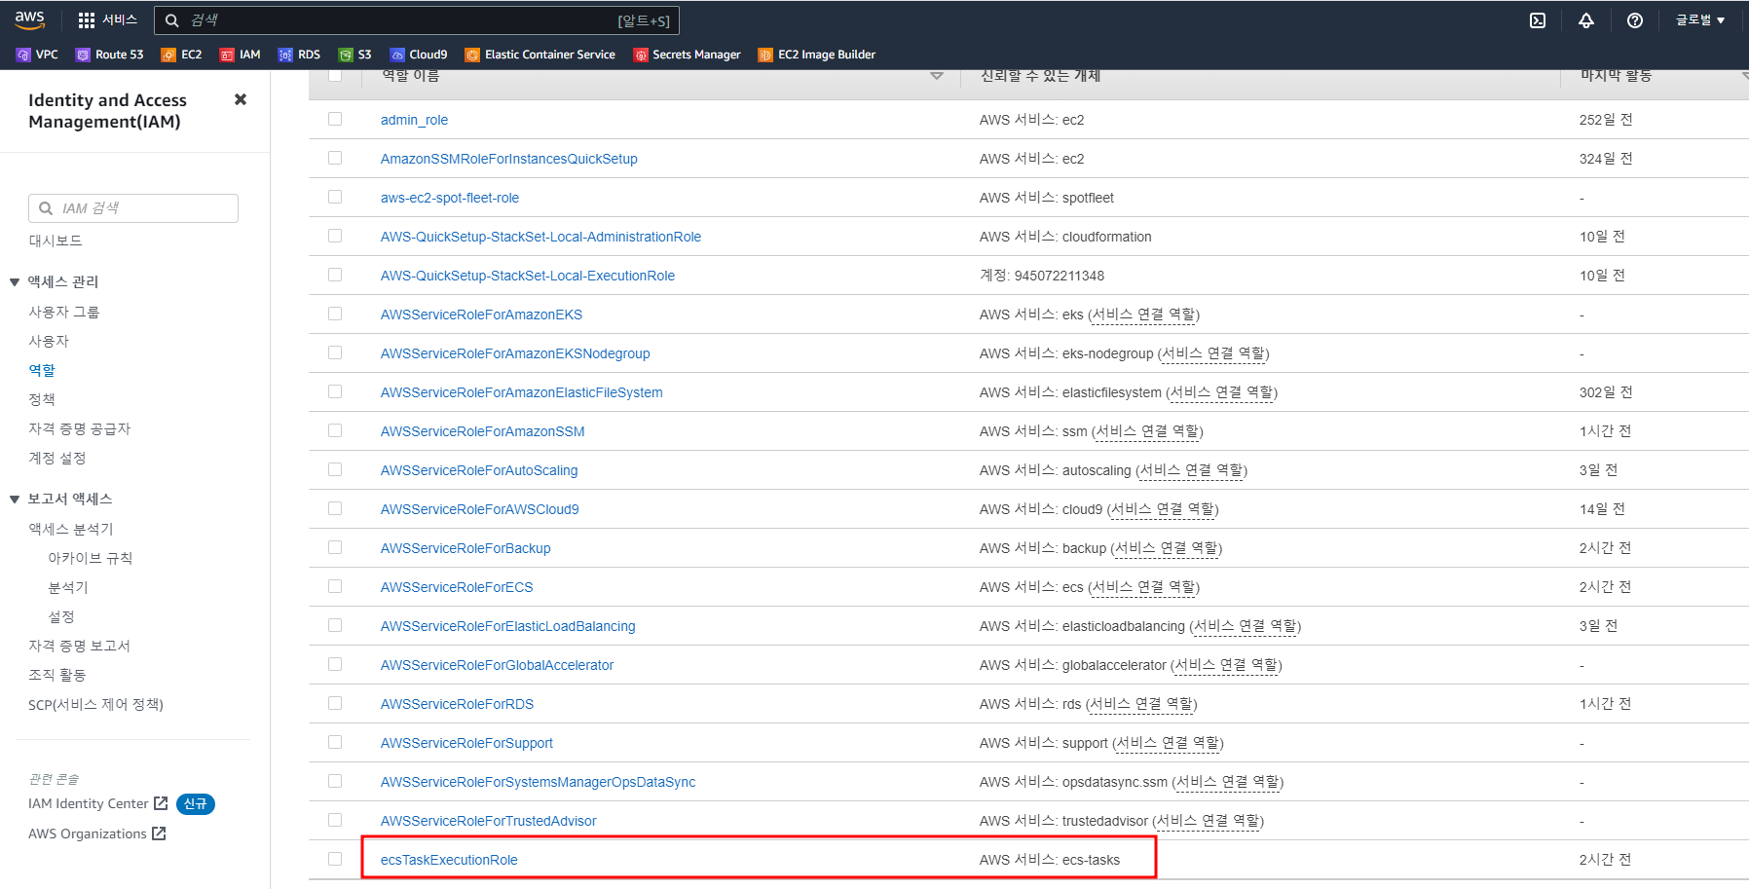This screenshot has width=1749, height=889.
Task: Click the AWS logo home icon
Action: [29, 19]
